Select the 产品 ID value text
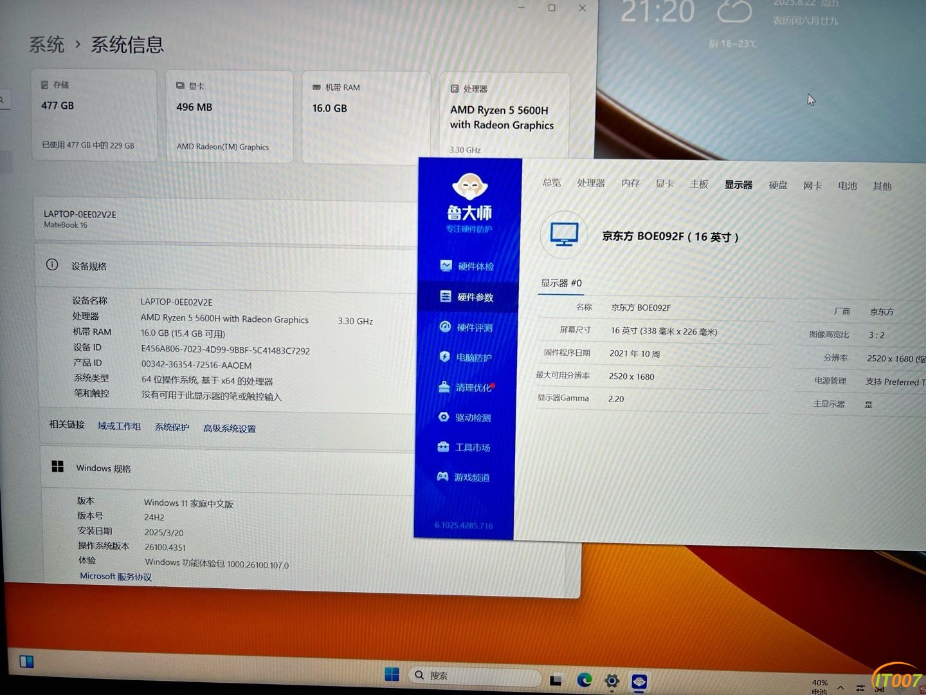Viewport: 926px width, 695px height. pos(196,365)
